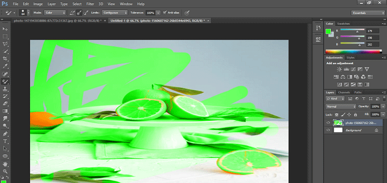387x183 pixels.
Task: Toggle lock all on layer
Action: 356,114
